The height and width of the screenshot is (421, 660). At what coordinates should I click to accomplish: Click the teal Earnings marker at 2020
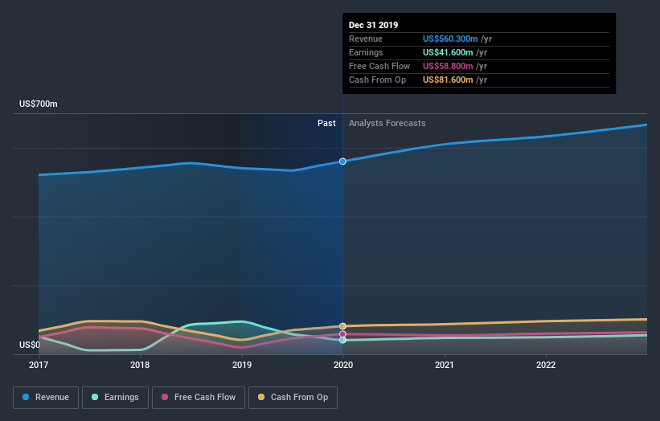pyautogui.click(x=342, y=340)
